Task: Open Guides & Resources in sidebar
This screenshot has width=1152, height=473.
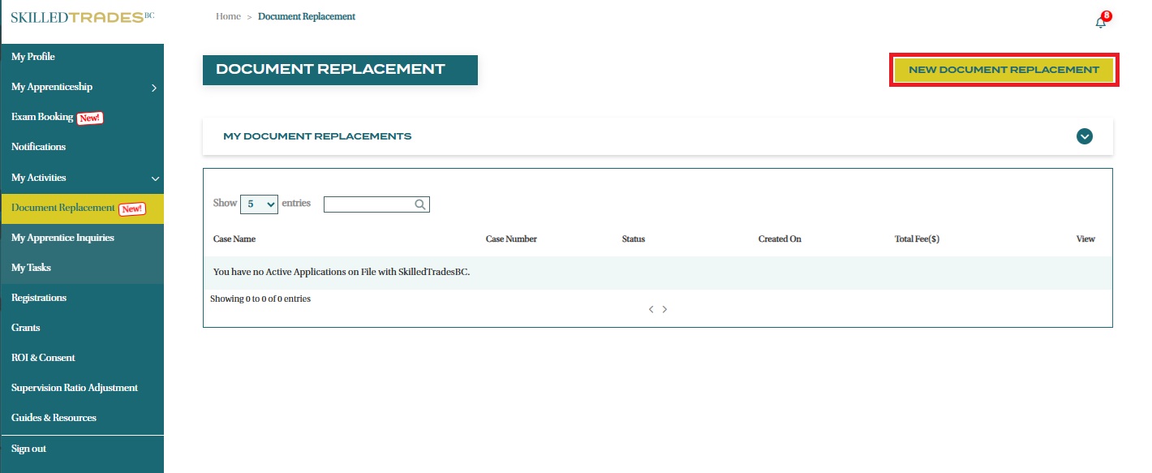Action: (x=54, y=418)
